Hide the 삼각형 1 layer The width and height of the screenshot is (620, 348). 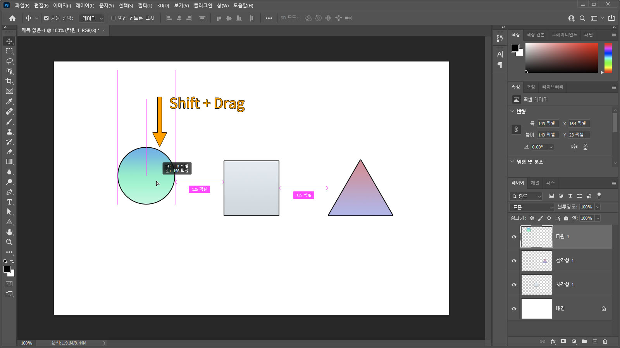[x=514, y=261]
